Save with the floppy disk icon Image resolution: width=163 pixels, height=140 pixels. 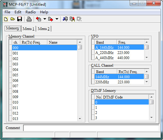(19, 19)
